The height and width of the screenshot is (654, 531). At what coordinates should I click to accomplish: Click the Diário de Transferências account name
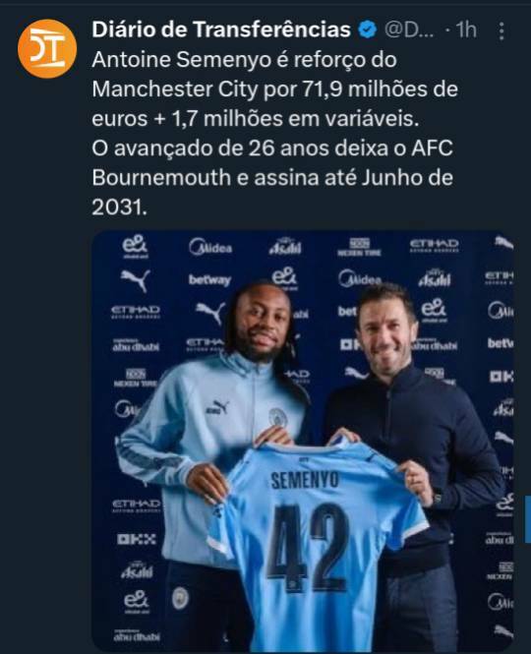pos(221,30)
